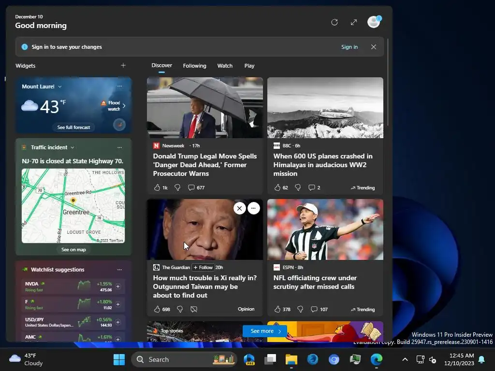Switch to the Discover tab
This screenshot has height=371, width=495.
point(161,65)
